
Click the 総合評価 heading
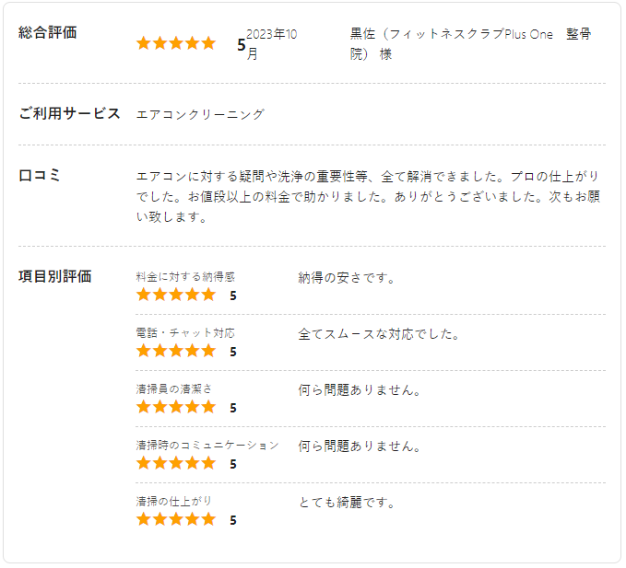(48, 33)
